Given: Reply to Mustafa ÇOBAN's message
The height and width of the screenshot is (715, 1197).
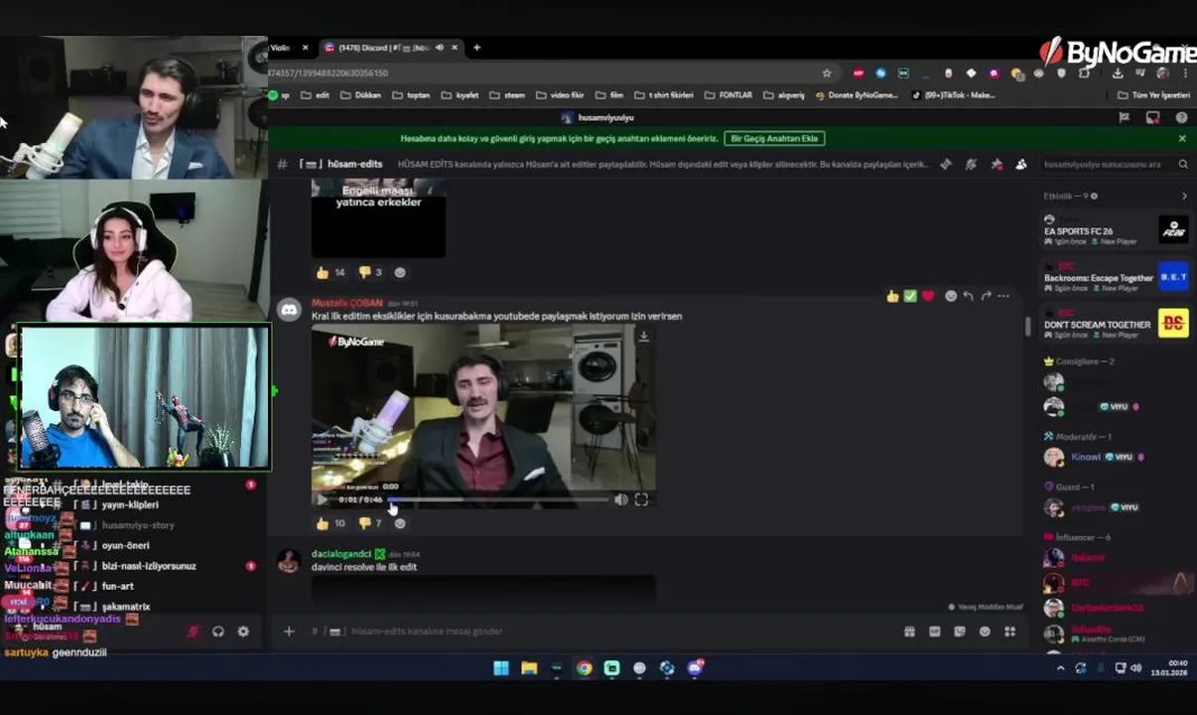Looking at the screenshot, I should click(969, 296).
